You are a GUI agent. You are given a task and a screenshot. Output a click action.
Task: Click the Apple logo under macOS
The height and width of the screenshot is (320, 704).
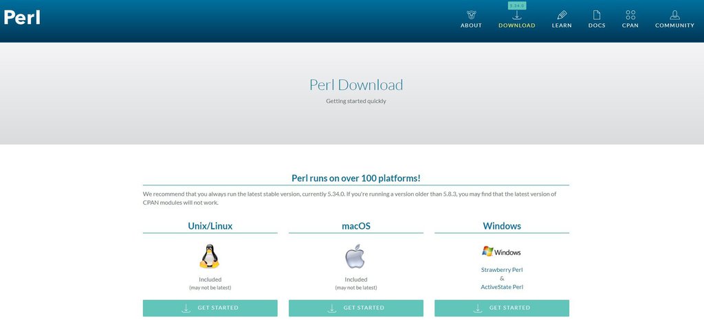tap(355, 256)
